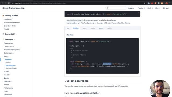The image size is (172, 97).
Task: Open Routing page
Action: (6, 56)
